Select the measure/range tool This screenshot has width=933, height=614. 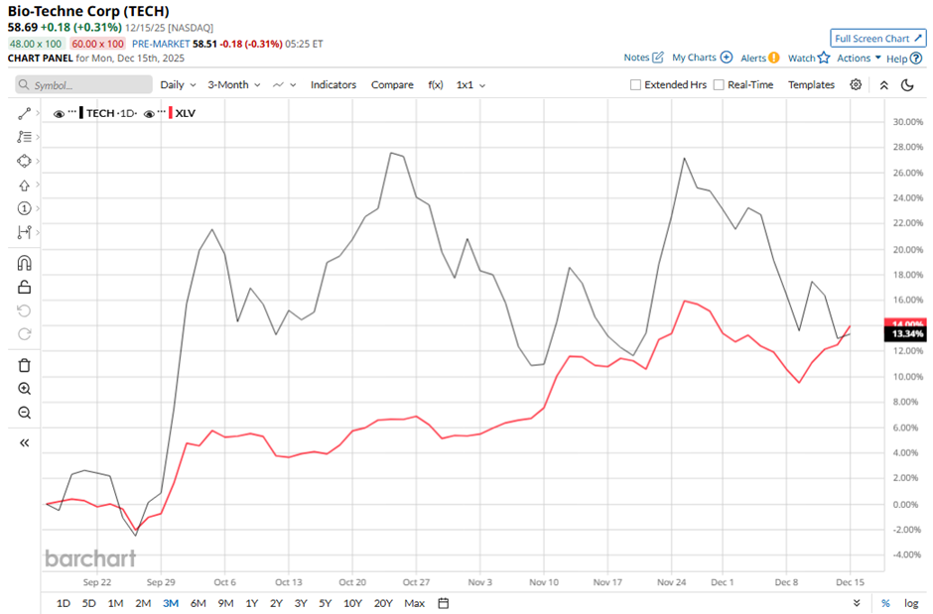(25, 232)
